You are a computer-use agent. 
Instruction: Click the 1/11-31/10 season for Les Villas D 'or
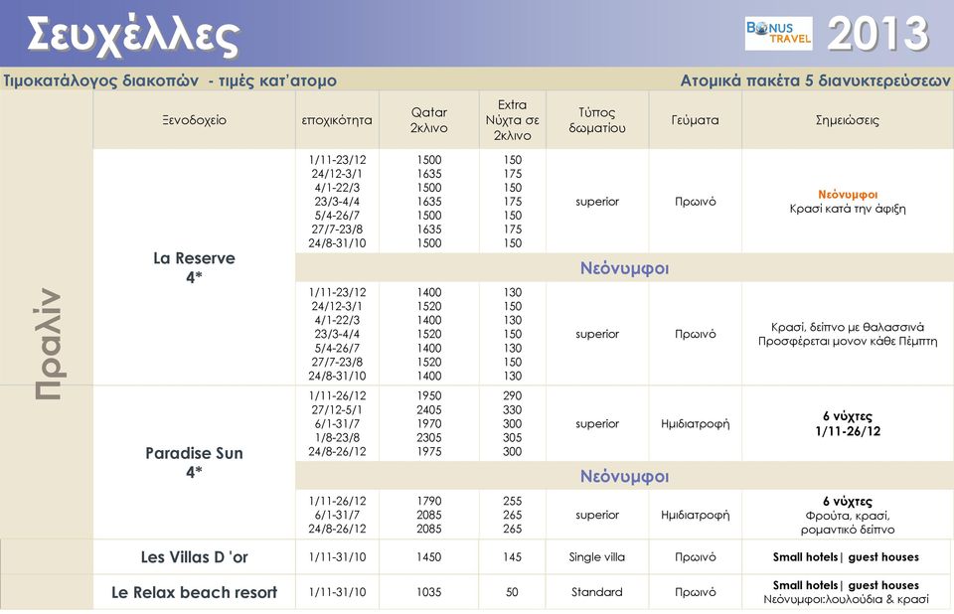(x=337, y=556)
